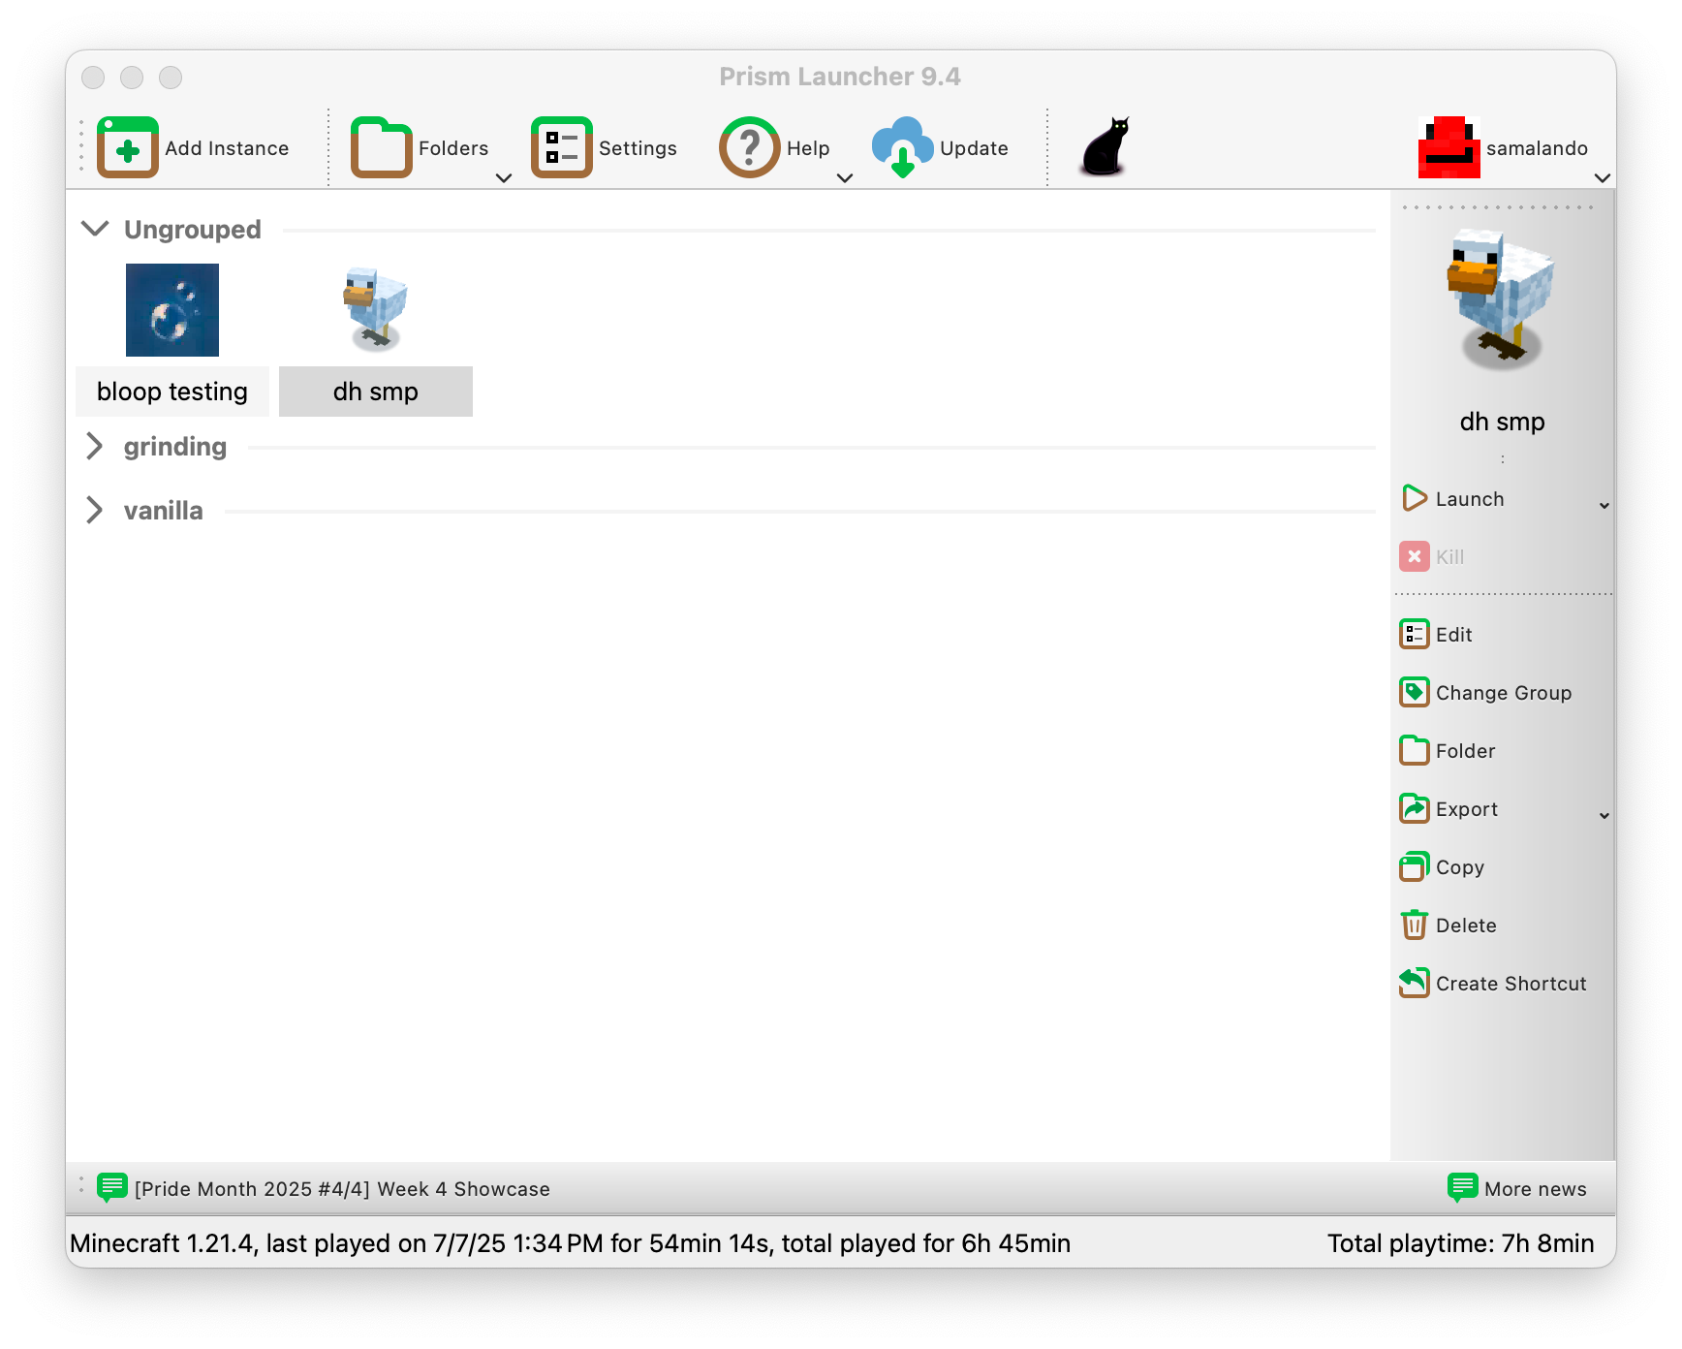Select the dh smp duck instance icon
The height and width of the screenshot is (1349, 1682).
point(376,310)
